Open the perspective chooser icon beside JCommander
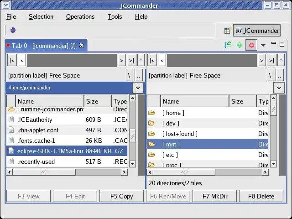Image resolution: width=292 pixels, height=219 pixels. tap(227, 31)
